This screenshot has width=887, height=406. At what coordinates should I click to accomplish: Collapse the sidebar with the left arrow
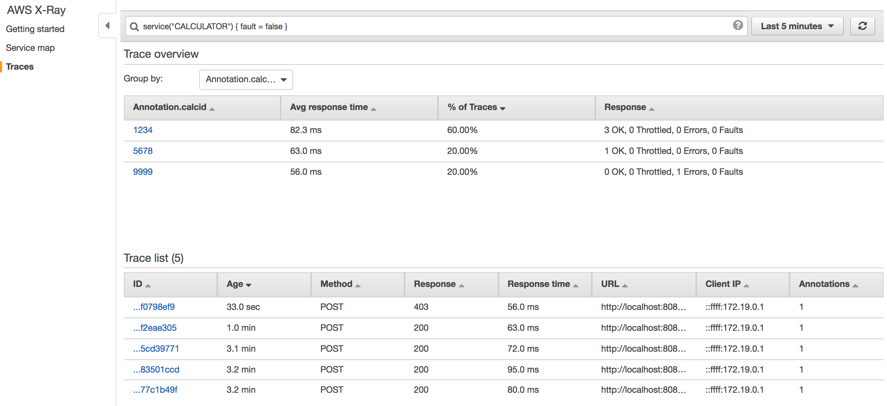pyautogui.click(x=107, y=26)
